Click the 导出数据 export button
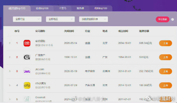Viewport: 177px width, 103px height. point(163,19)
